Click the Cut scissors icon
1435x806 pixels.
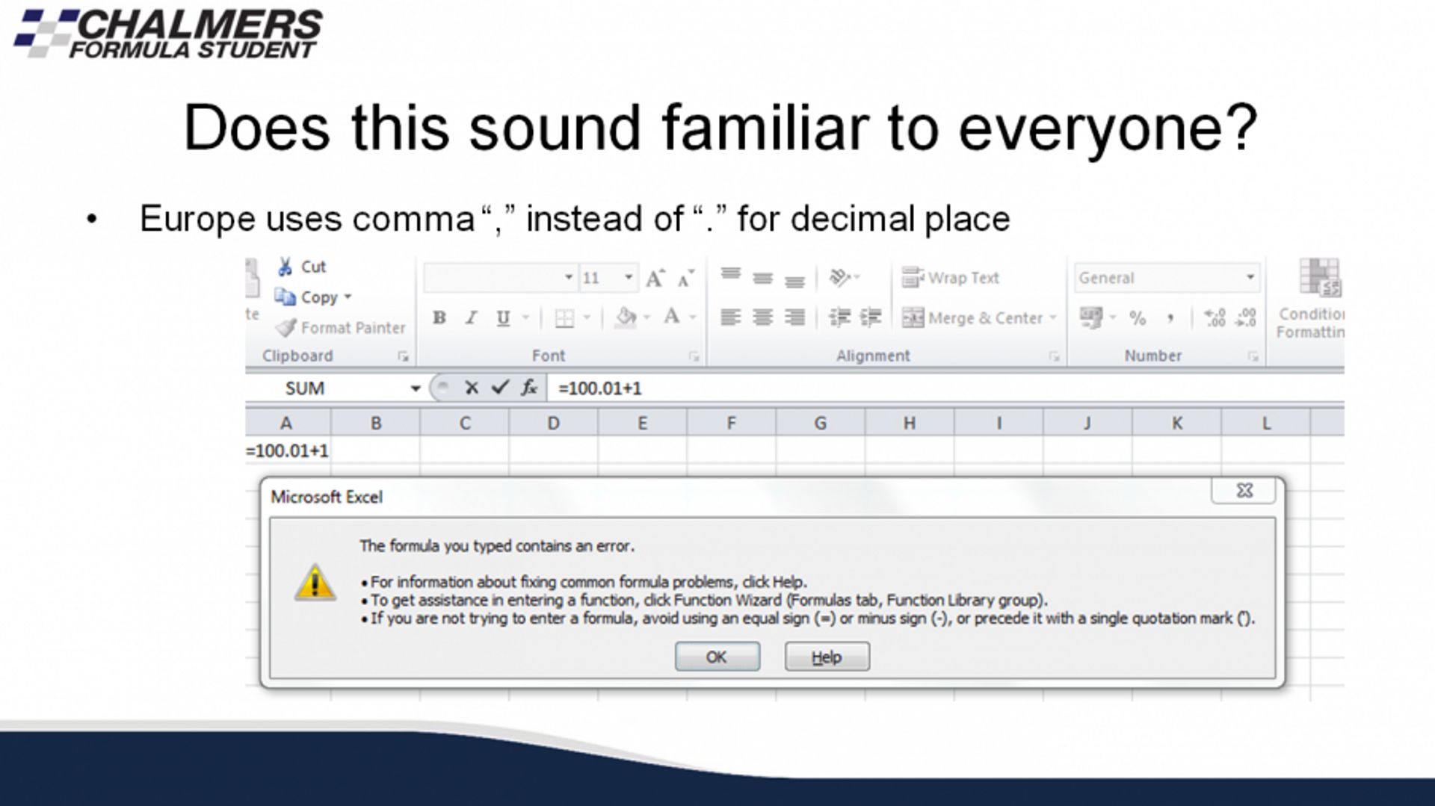285,267
